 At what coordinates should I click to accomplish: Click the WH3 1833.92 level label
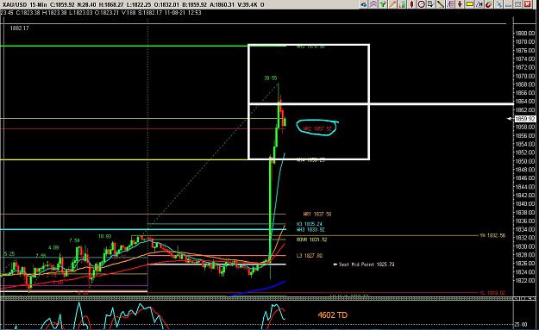pos(310,229)
